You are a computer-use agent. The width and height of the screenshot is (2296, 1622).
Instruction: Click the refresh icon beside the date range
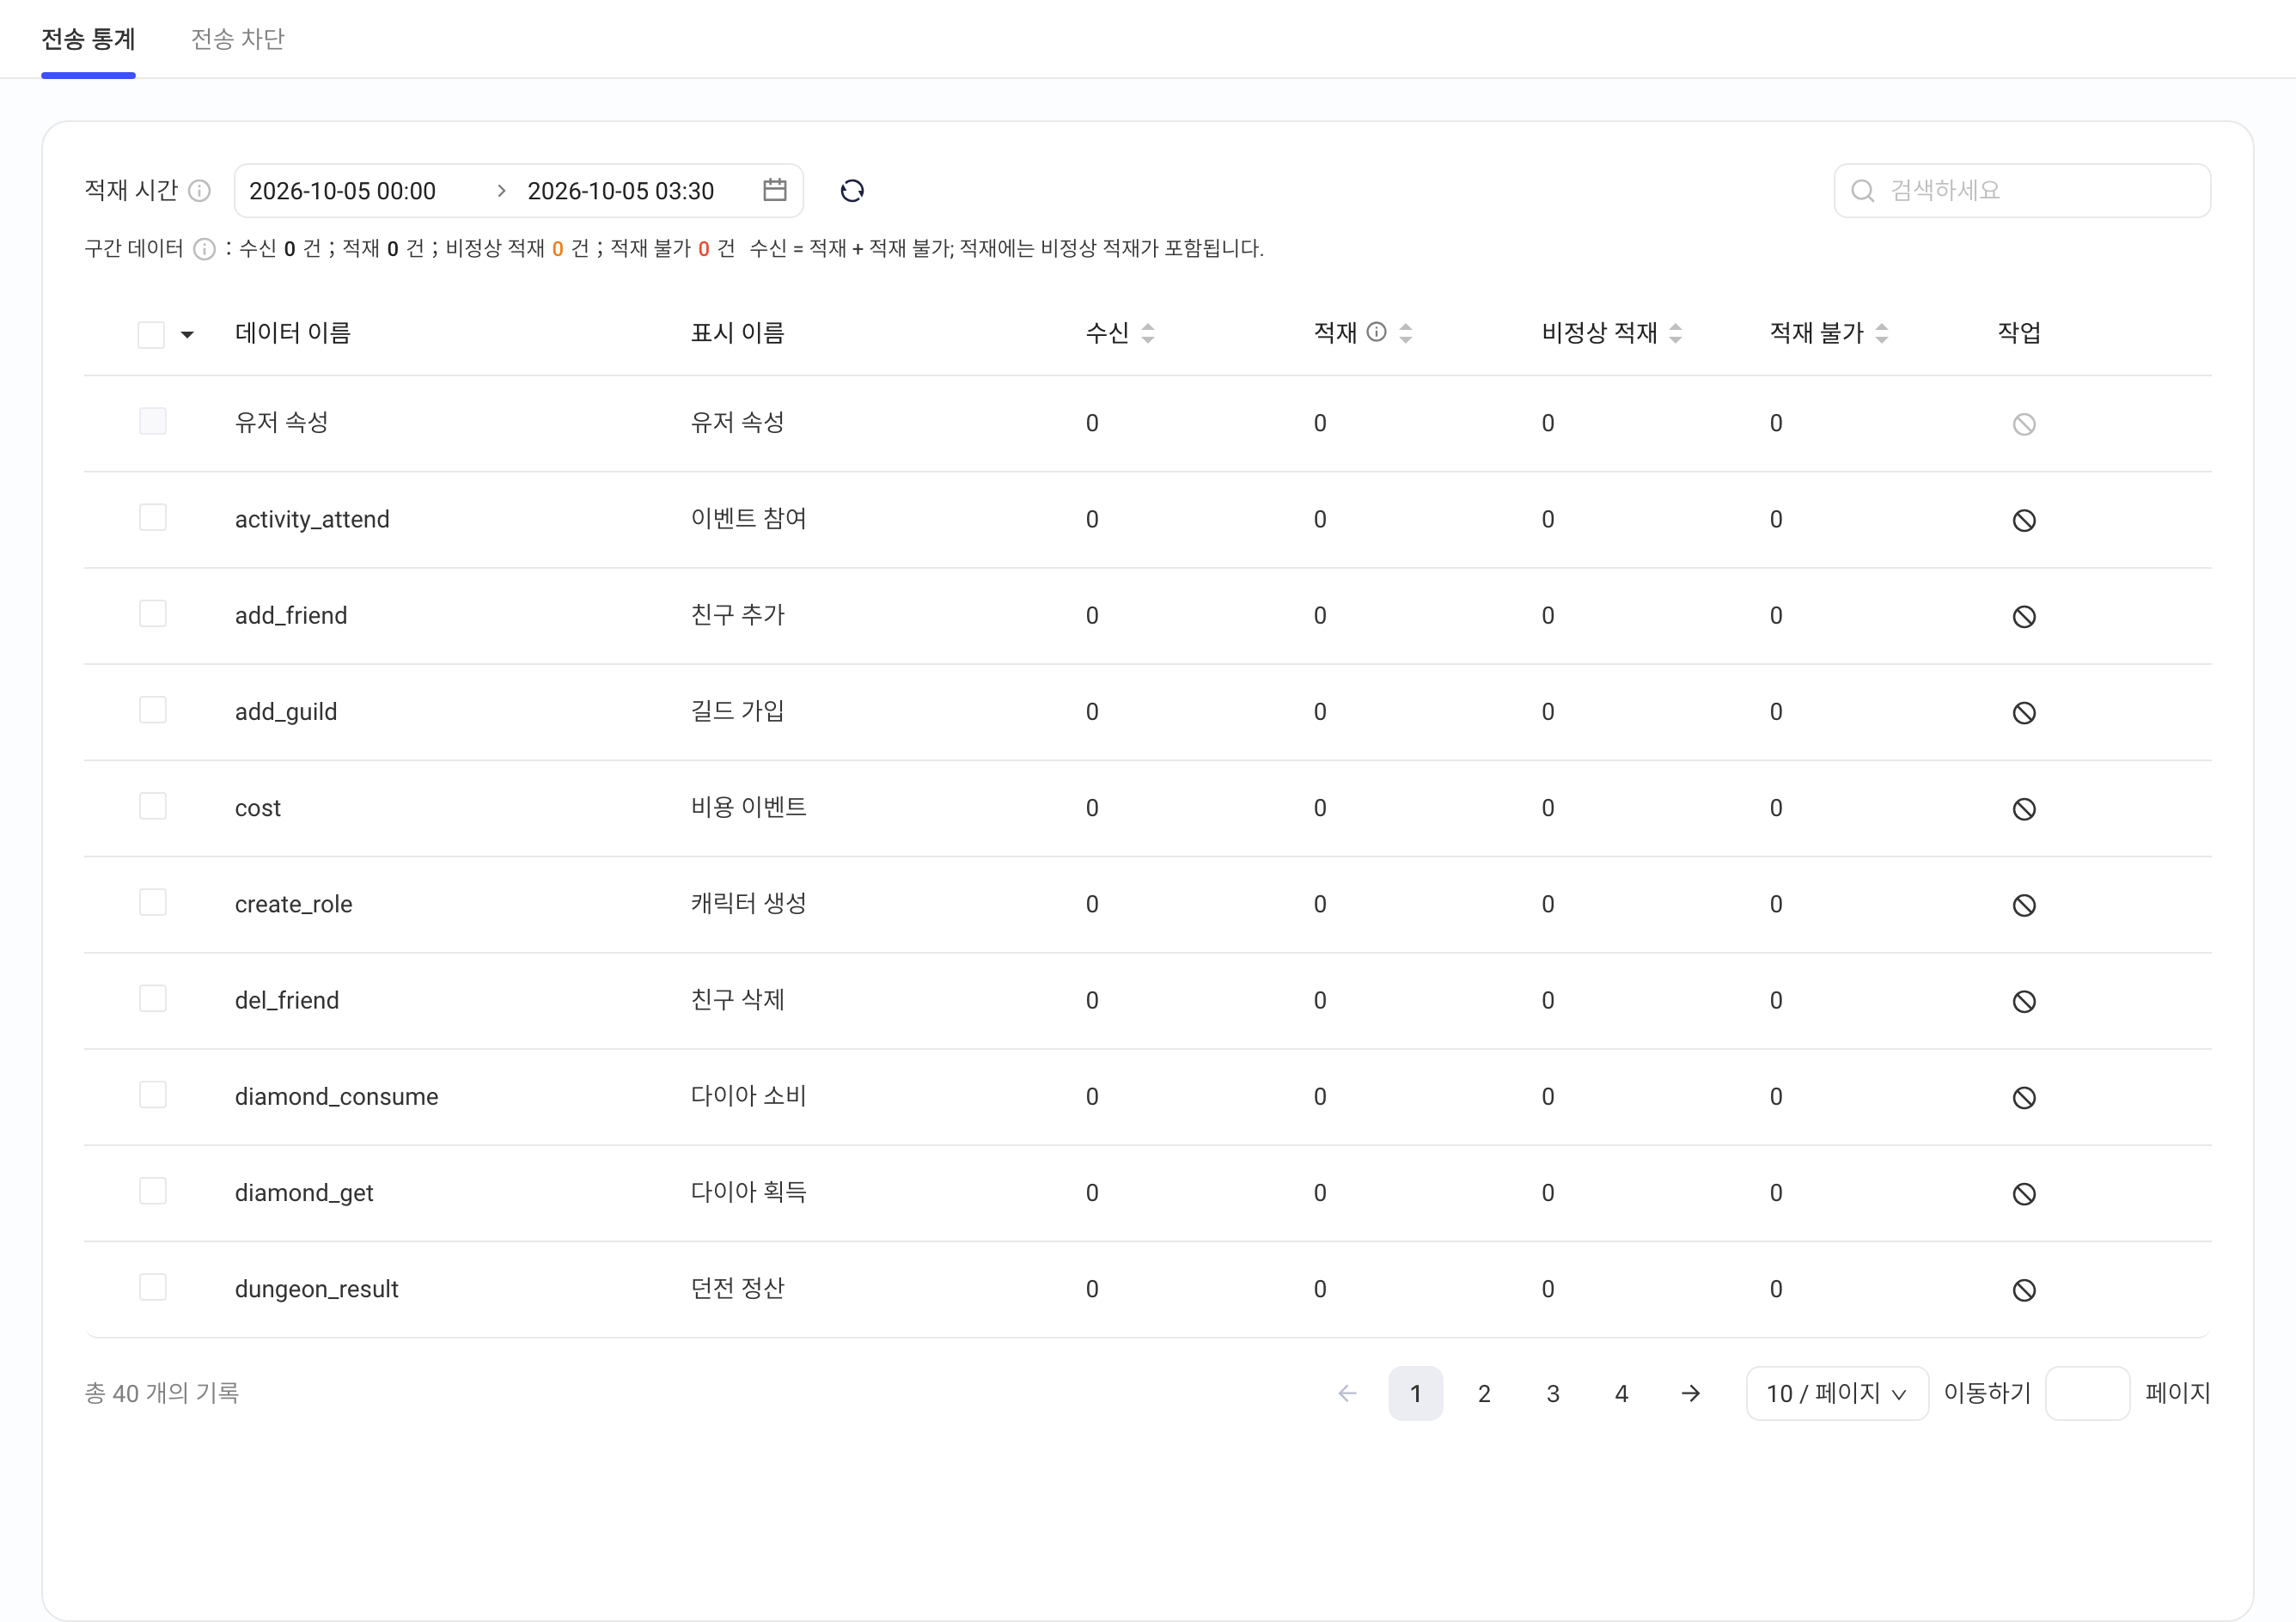[x=852, y=191]
